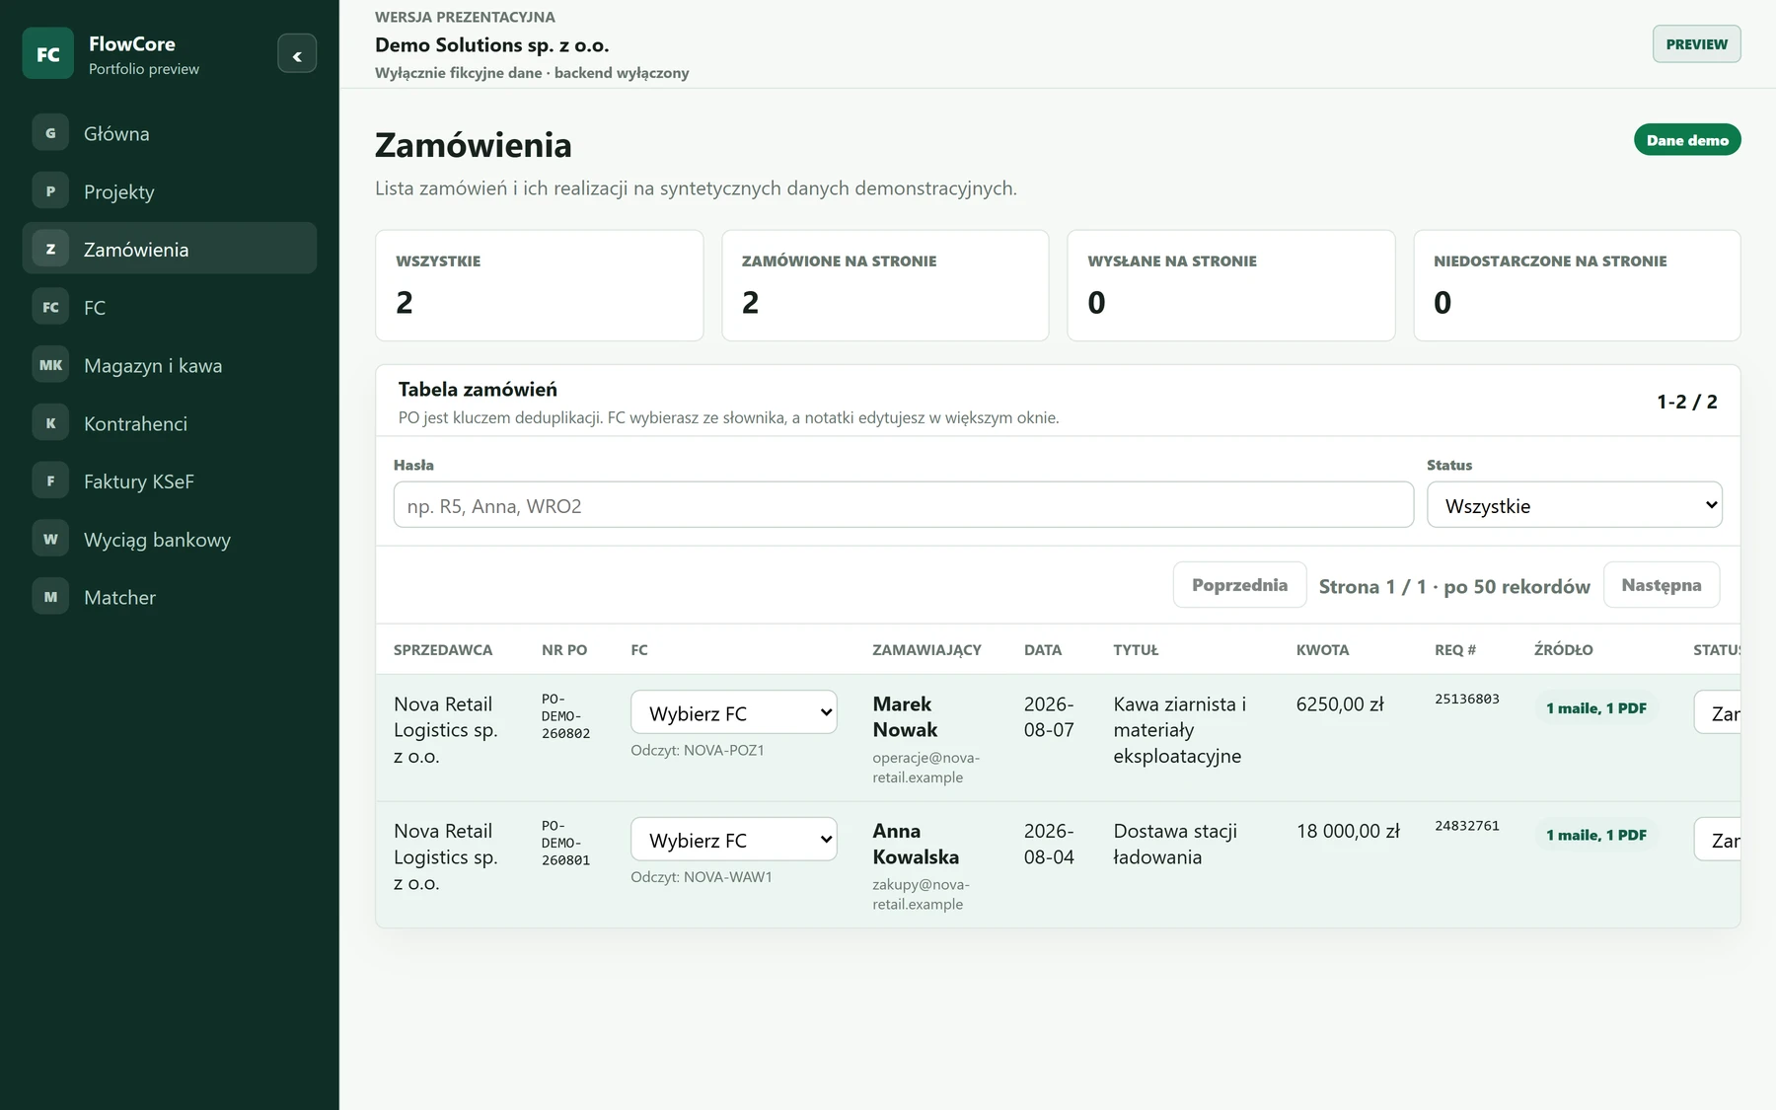Go to the Następna page

click(1662, 585)
